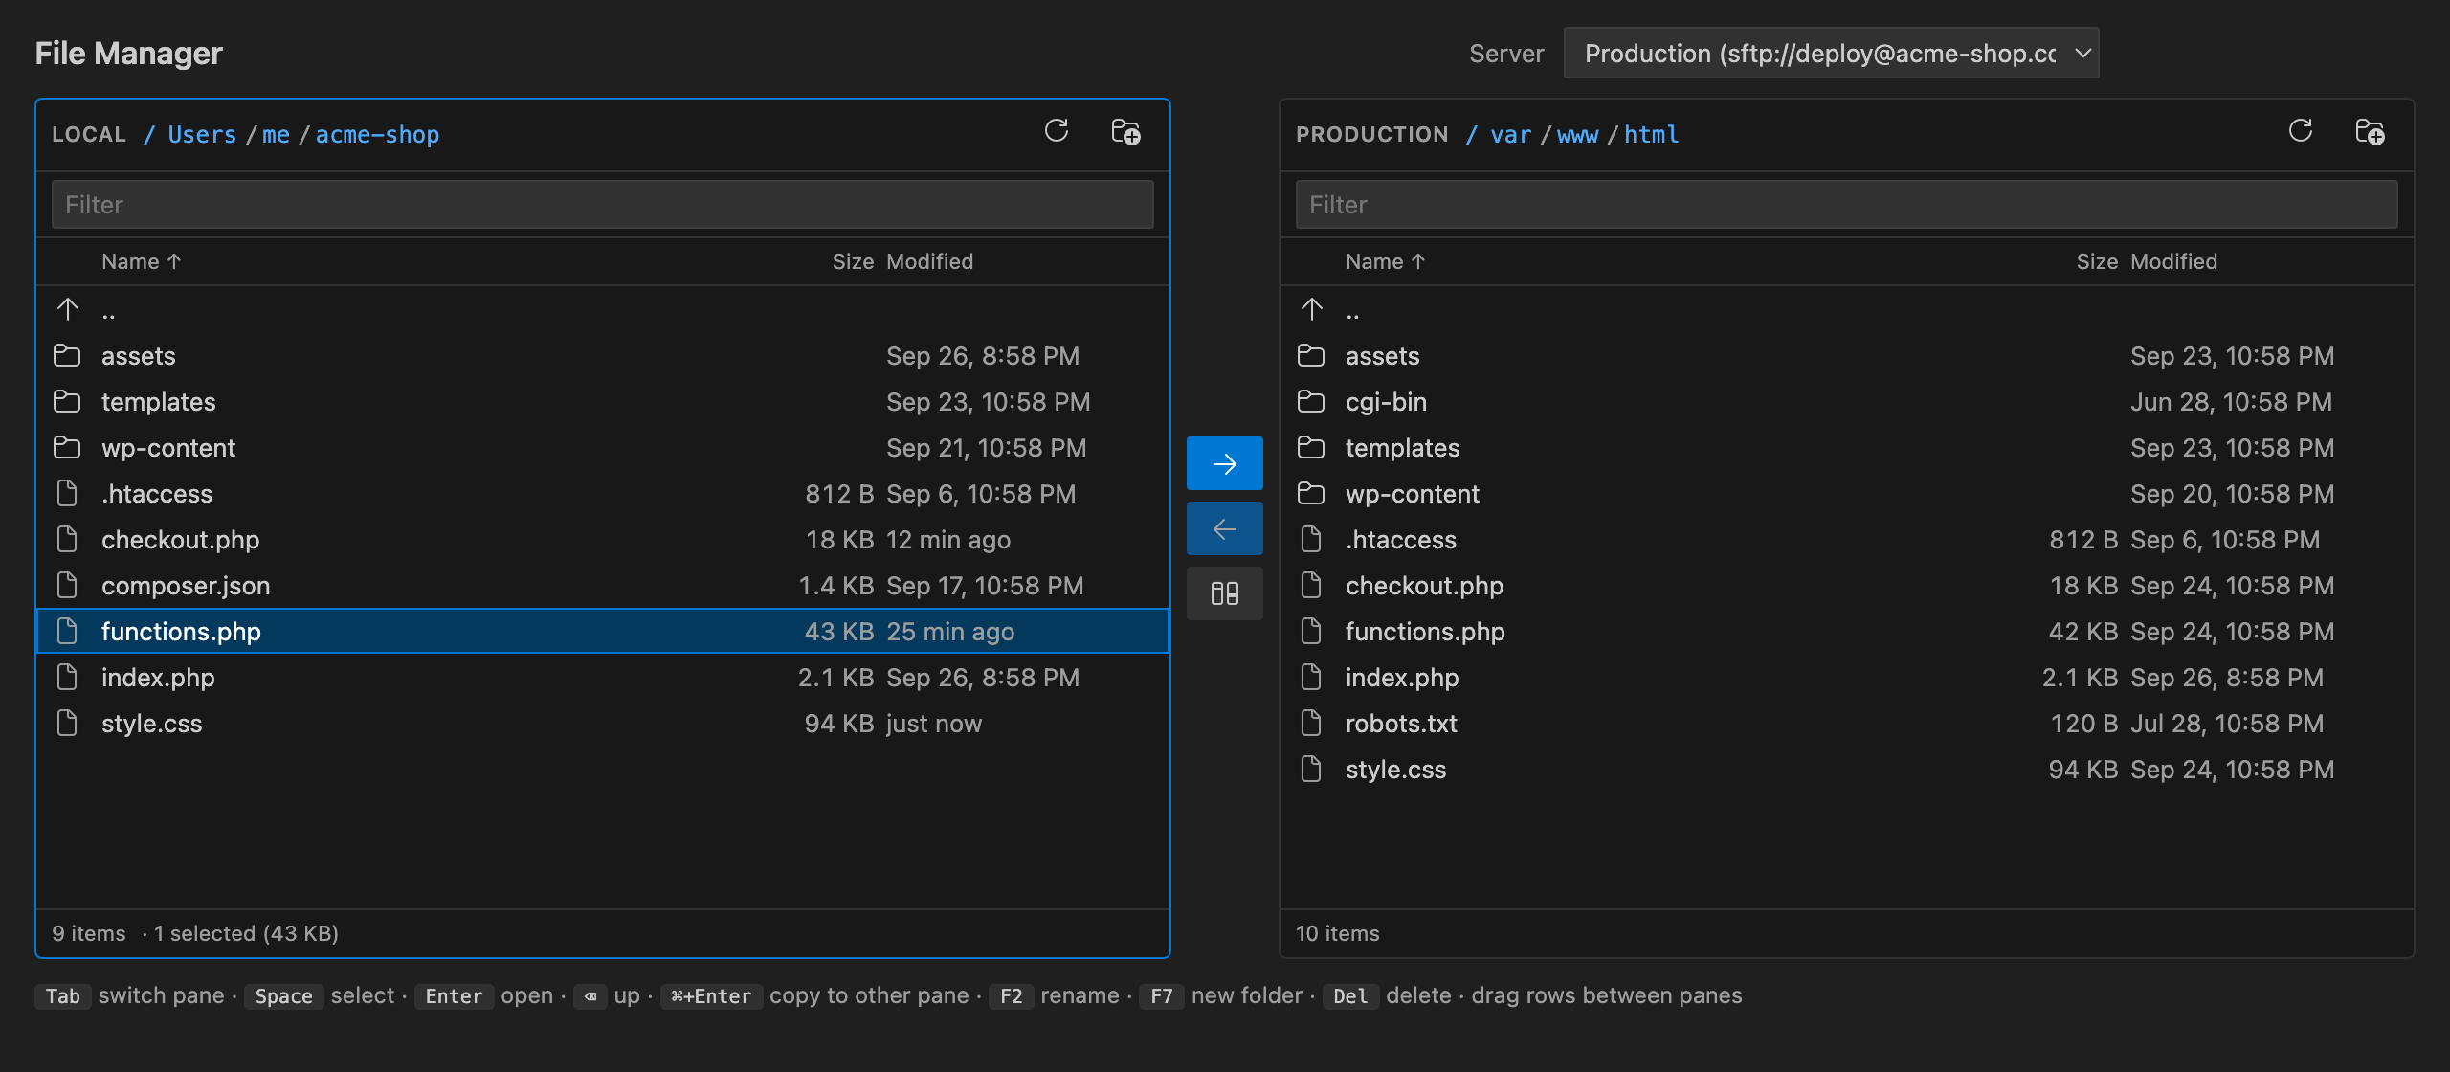Refresh the Local pane listing

pyautogui.click(x=1057, y=131)
